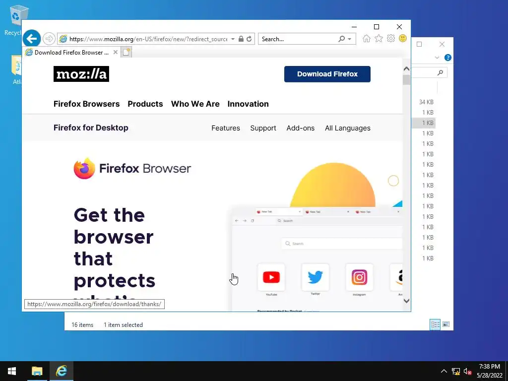Viewport: 508px width, 381px height.
Task: Click the mozilla logo
Action: pyautogui.click(x=81, y=74)
